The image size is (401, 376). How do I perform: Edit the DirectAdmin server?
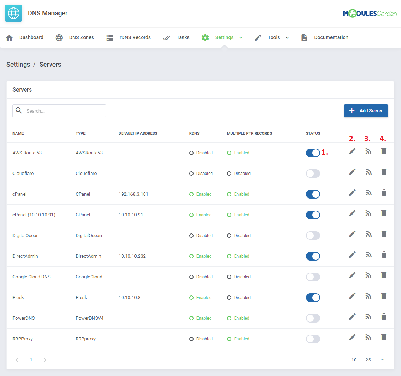point(352,255)
